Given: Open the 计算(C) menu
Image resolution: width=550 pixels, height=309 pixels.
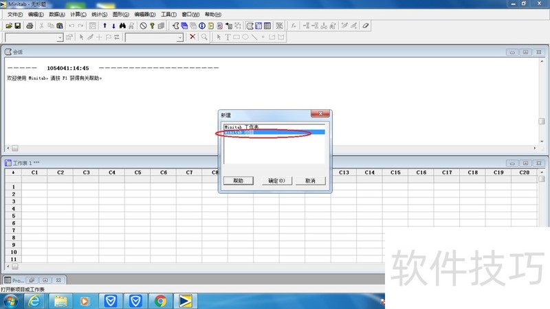Looking at the screenshot, I should (78, 14).
